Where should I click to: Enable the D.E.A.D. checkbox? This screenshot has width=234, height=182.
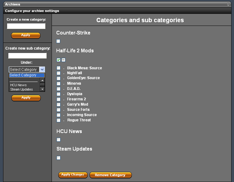pos(58,89)
